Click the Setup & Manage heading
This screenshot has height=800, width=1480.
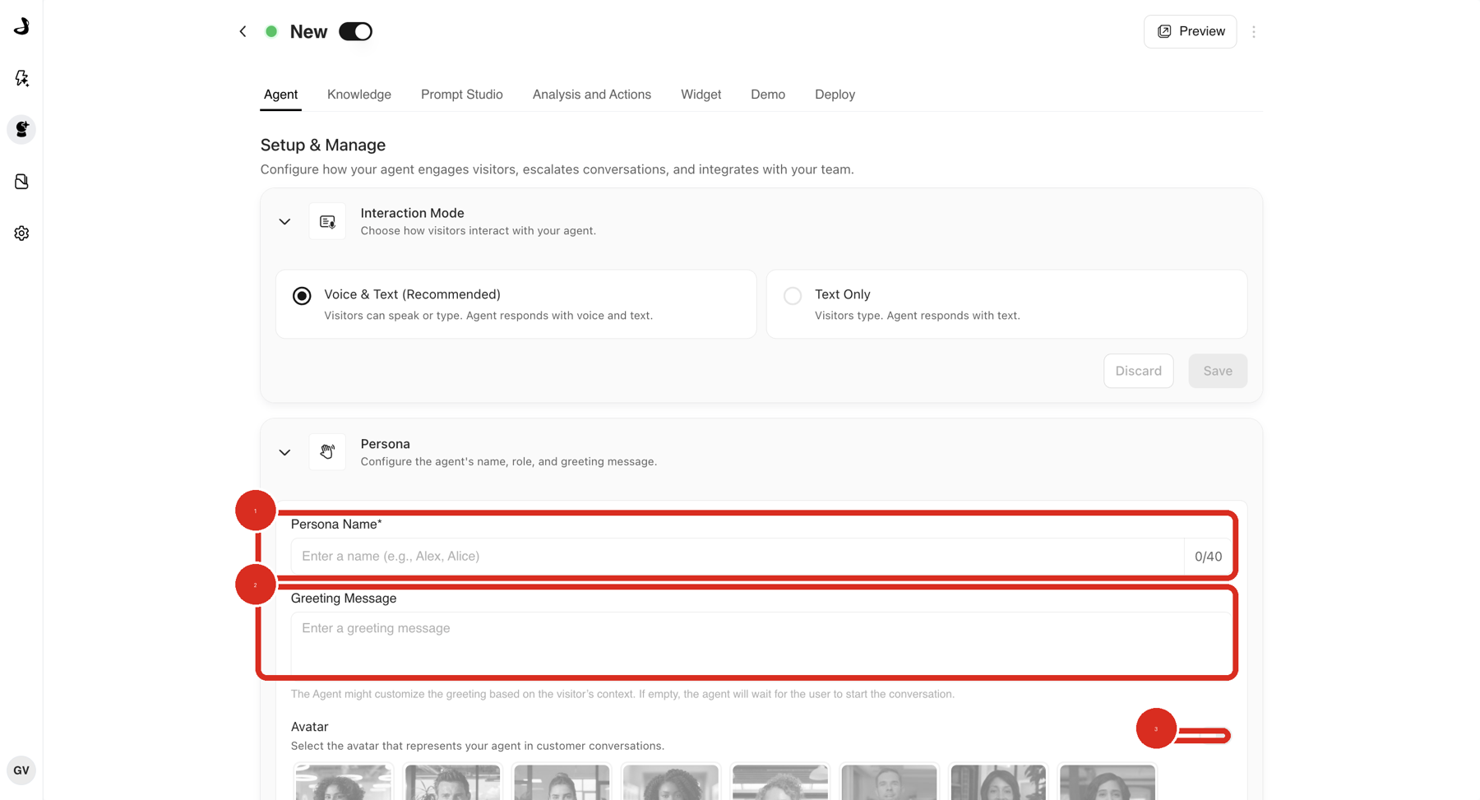pyautogui.click(x=323, y=145)
